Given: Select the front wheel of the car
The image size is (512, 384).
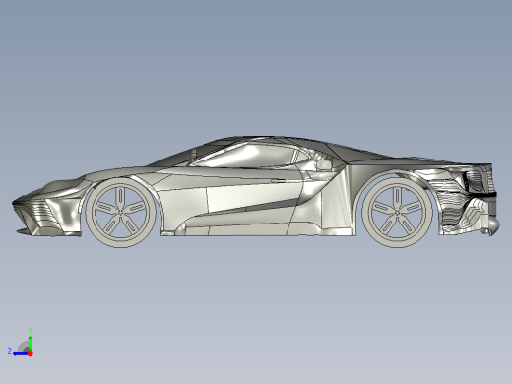Looking at the screenshot, I should coord(120,213).
